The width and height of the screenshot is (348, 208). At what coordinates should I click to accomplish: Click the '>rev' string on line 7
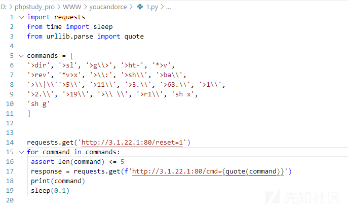click(x=38, y=75)
